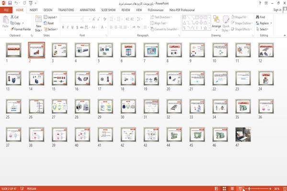Select slide thumbnail 24

(266, 79)
